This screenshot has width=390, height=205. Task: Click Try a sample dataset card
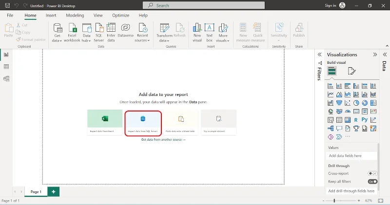point(218,123)
